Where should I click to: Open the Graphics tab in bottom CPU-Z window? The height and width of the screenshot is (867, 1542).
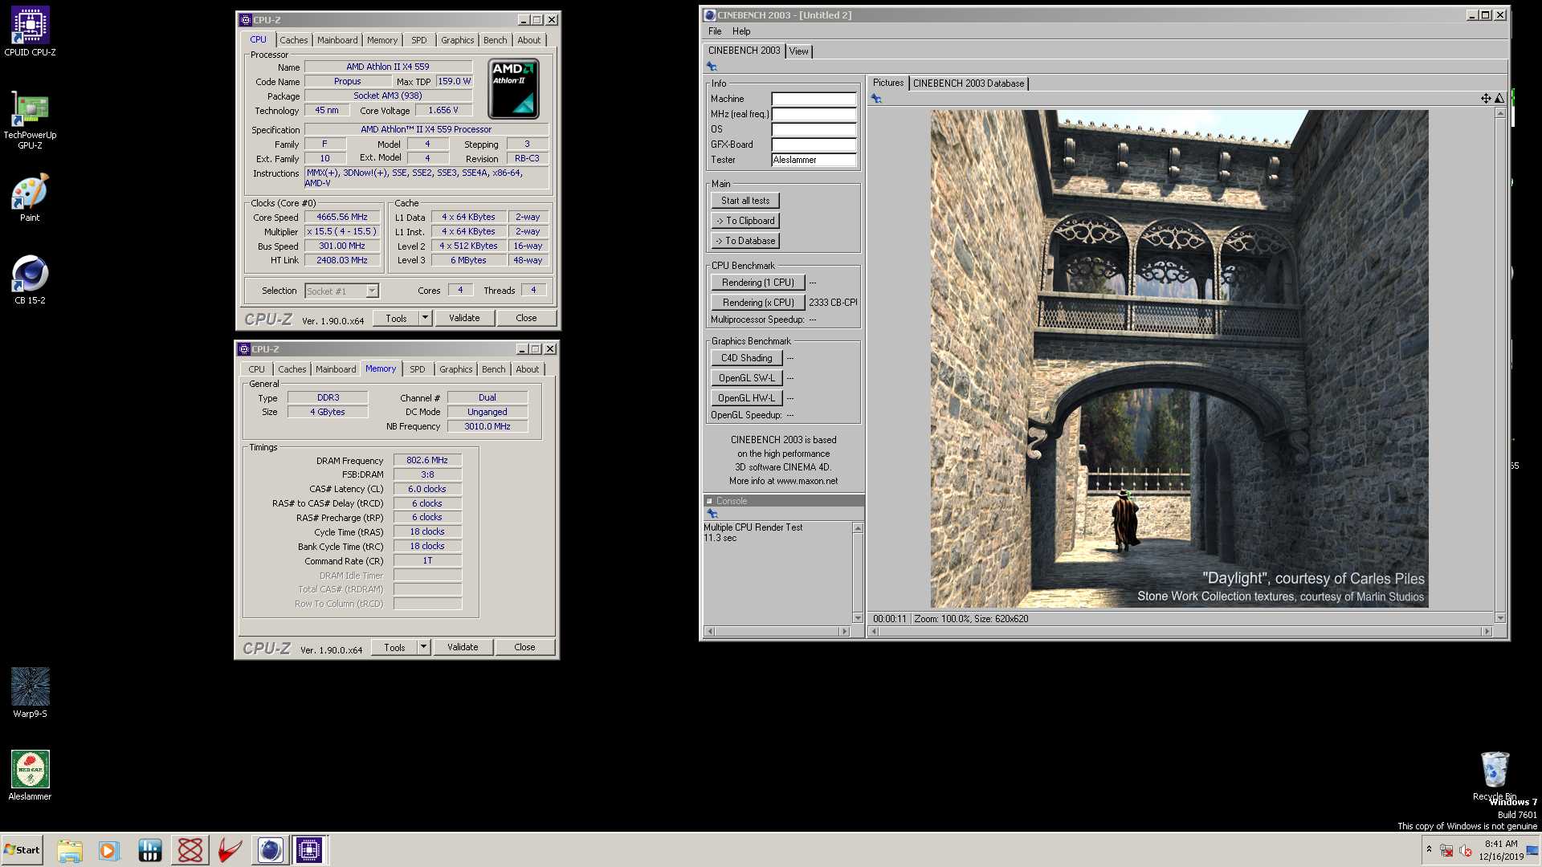(x=456, y=369)
